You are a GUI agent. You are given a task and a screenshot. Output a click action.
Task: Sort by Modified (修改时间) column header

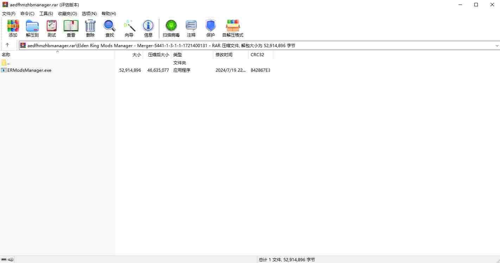click(231, 54)
